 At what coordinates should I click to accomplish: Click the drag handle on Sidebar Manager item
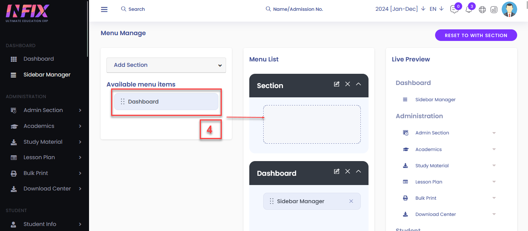click(271, 201)
